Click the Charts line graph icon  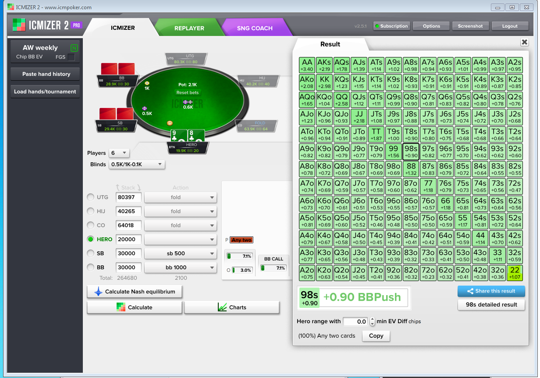pyautogui.click(x=222, y=307)
